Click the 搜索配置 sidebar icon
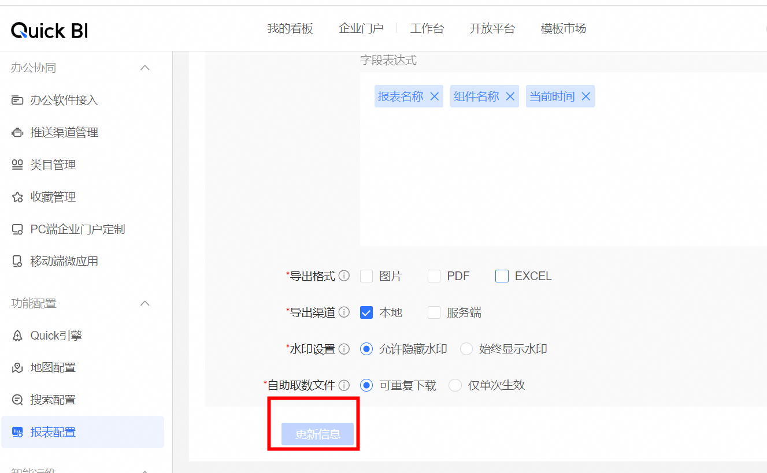Screen dimensions: 767x473 click(17, 400)
